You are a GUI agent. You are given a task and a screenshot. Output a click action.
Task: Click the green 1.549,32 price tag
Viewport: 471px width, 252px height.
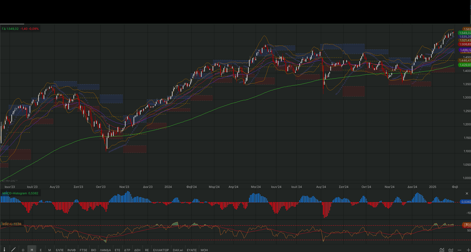tap(464, 33)
